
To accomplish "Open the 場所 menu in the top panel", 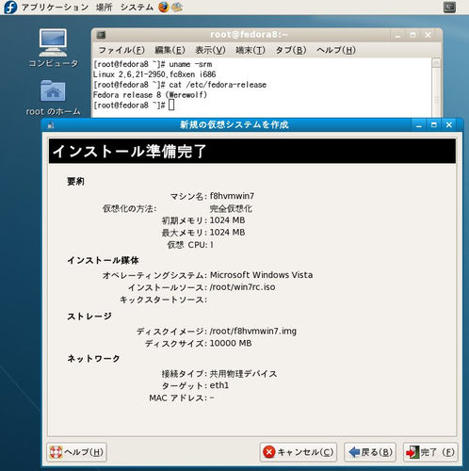I will [104, 7].
